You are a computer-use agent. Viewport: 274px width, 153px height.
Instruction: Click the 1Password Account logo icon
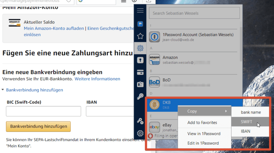point(155,37)
